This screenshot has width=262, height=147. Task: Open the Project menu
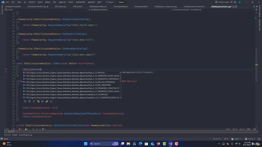click(x=32, y=2)
